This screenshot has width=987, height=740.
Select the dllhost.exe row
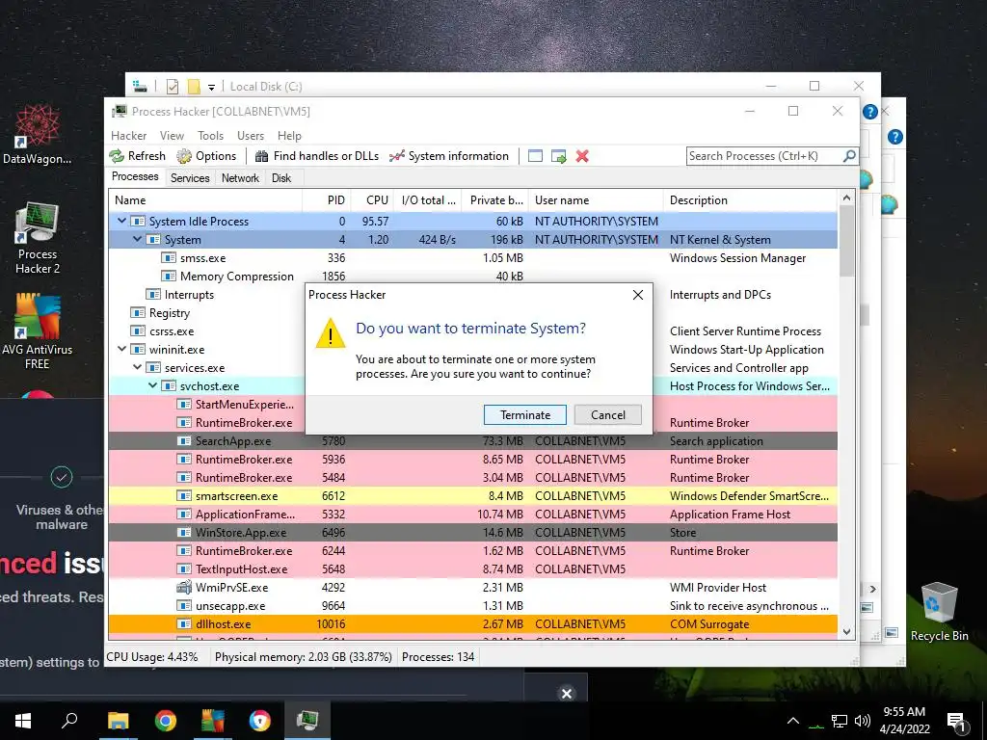(x=472, y=624)
